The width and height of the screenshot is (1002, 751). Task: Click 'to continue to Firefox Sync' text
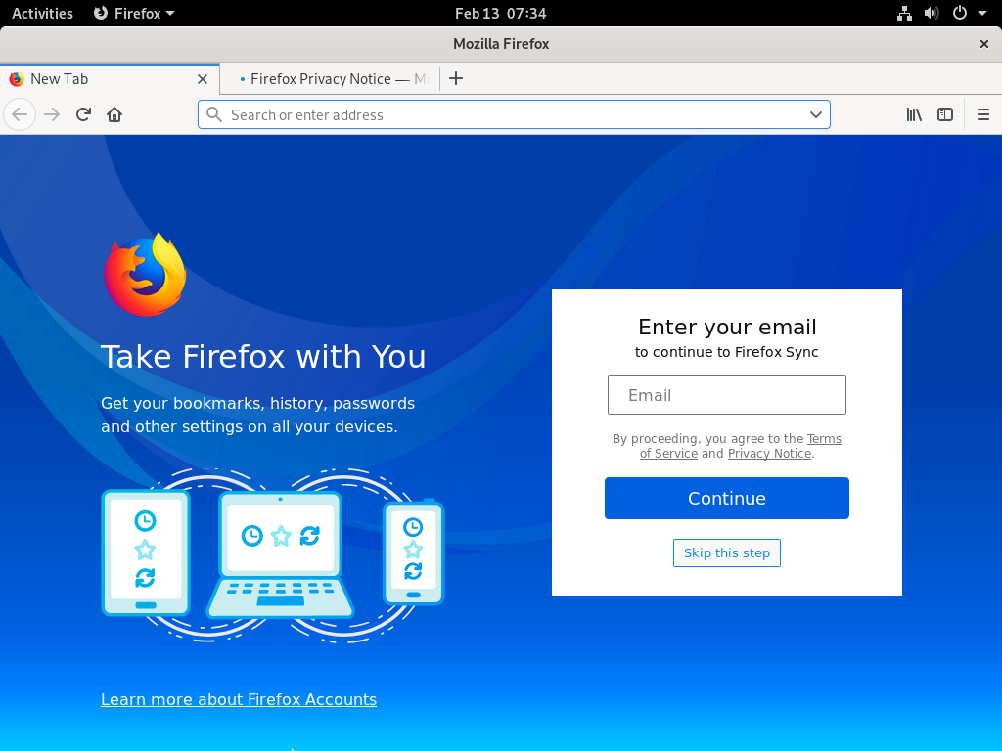(x=727, y=352)
